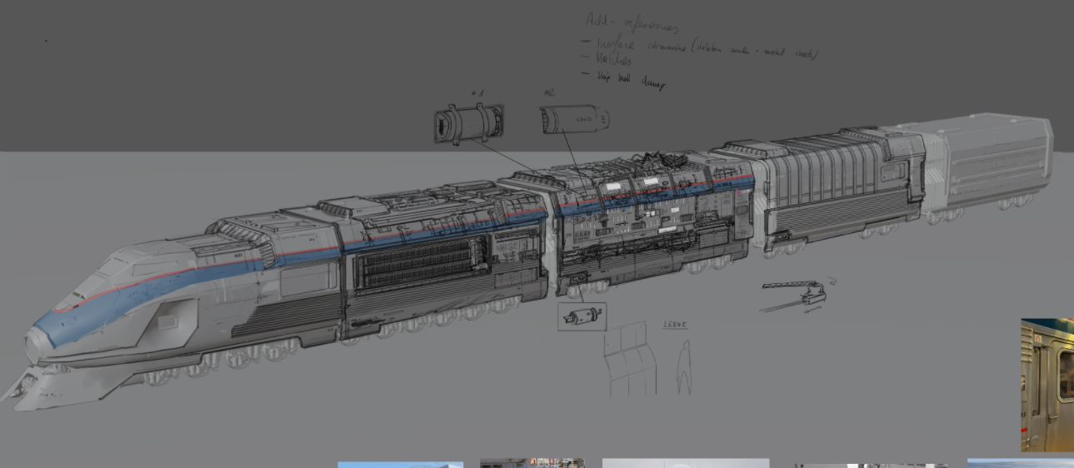Click the crane arm sketch beside train
This screenshot has height=468, width=1074.
(794, 292)
